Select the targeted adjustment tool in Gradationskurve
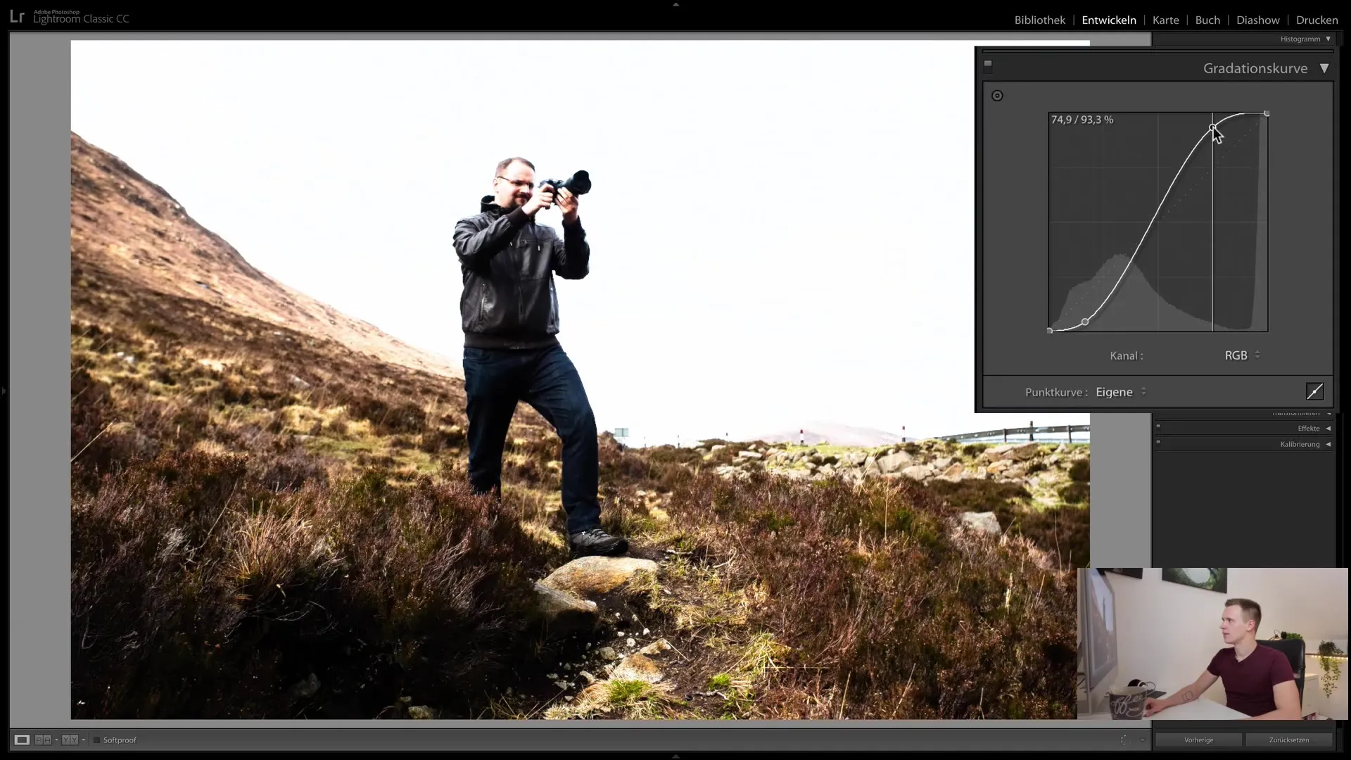The image size is (1351, 760). [997, 96]
